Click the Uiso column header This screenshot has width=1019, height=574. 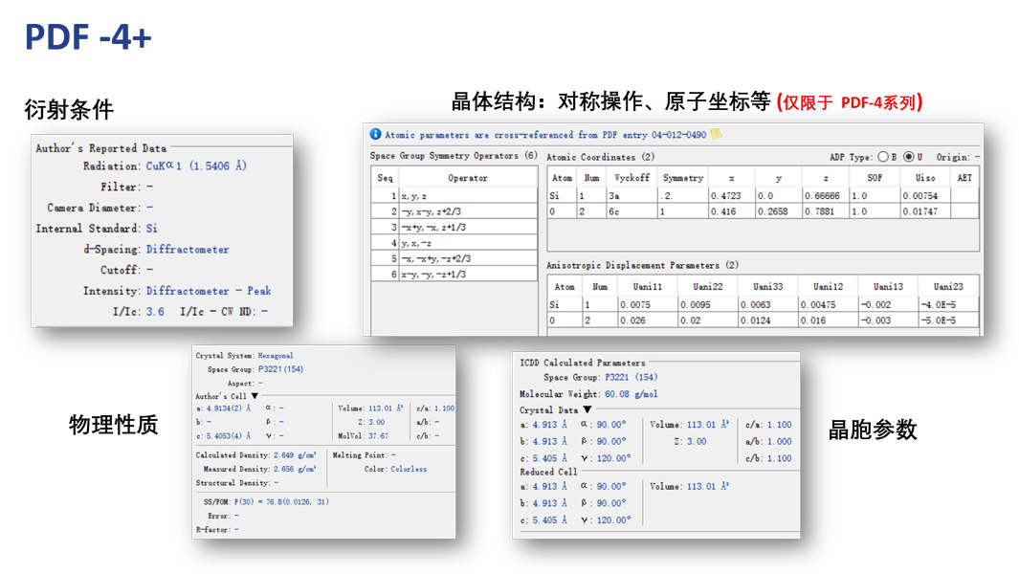(x=925, y=178)
